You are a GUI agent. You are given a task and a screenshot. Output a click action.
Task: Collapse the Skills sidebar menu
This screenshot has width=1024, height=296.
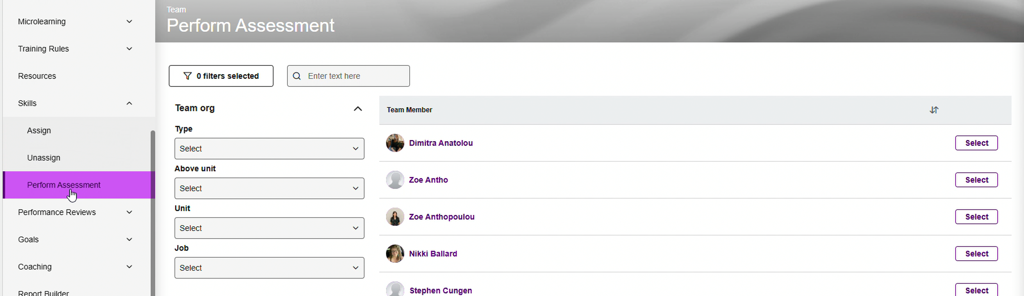(129, 103)
